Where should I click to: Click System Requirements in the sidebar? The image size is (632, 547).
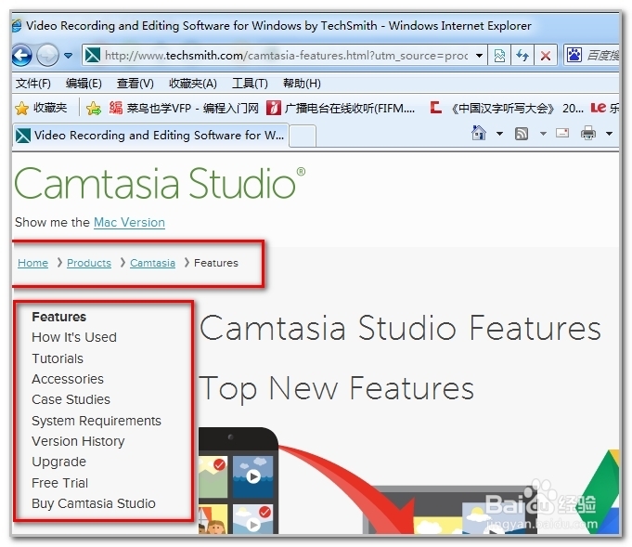pyautogui.click(x=97, y=421)
